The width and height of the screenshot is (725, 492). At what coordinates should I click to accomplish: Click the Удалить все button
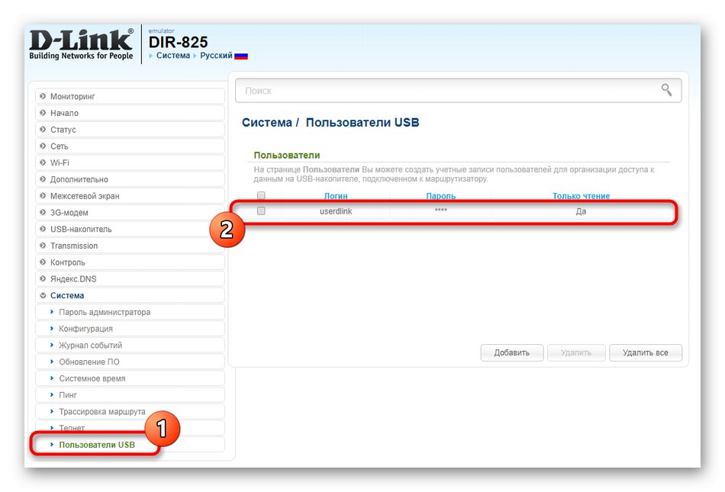pyautogui.click(x=646, y=352)
